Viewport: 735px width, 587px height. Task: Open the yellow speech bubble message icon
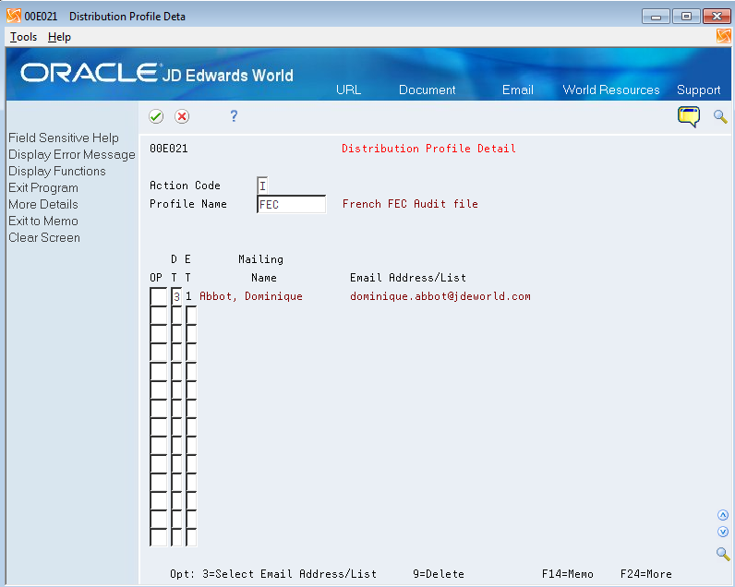(689, 116)
